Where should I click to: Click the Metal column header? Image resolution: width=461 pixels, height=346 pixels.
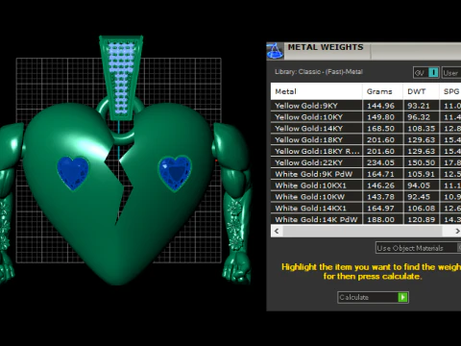(317, 91)
